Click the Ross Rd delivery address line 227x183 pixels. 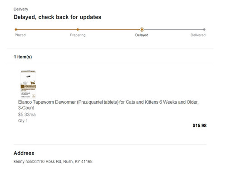tap(53, 161)
